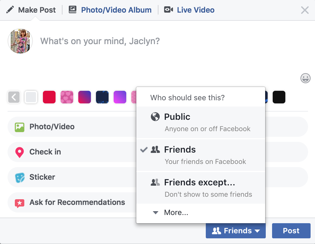Select the black background swatch
Image resolution: width=315 pixels, height=244 pixels.
click(279, 97)
